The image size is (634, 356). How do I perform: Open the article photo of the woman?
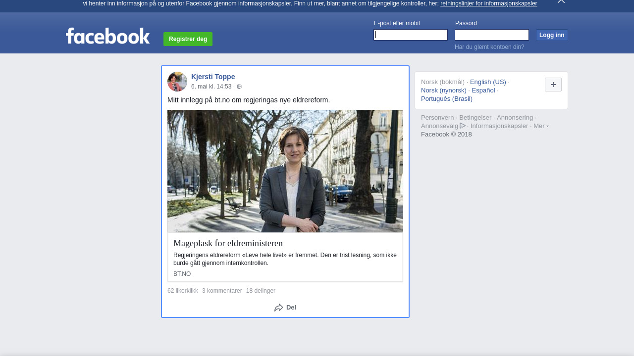coord(285,171)
